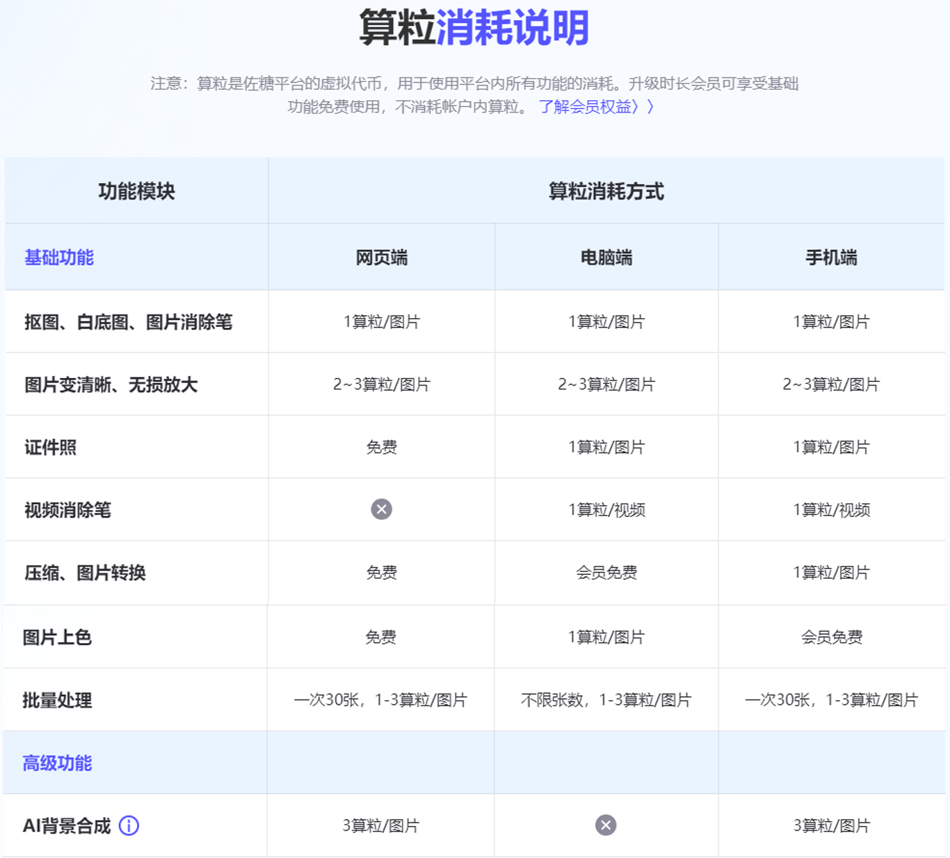Viewport: 950px width, 858px height.
Task: Click the 算粒消耗方式 header cell
Action: point(606,191)
